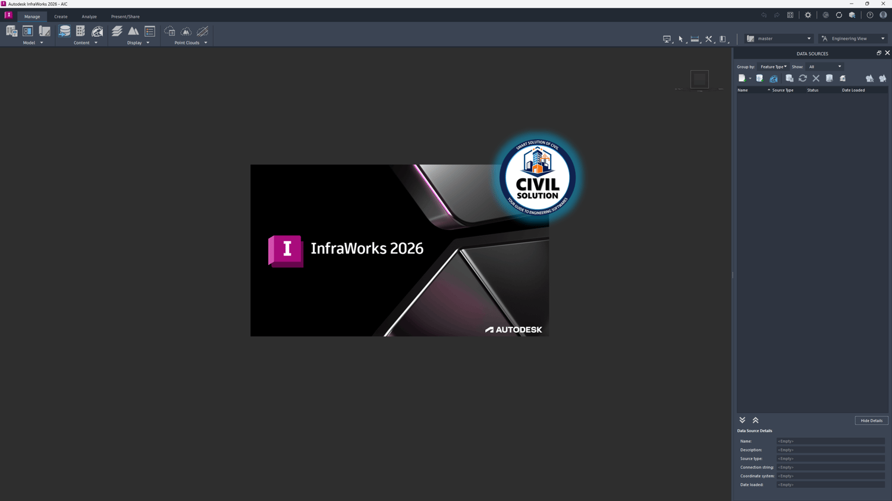
Task: Click the Point Cloud linear feature extraction icon
Action: tap(203, 31)
